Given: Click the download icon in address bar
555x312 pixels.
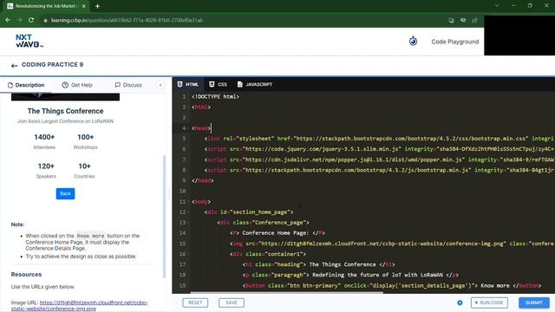Looking at the screenshot, I should 451,20.
